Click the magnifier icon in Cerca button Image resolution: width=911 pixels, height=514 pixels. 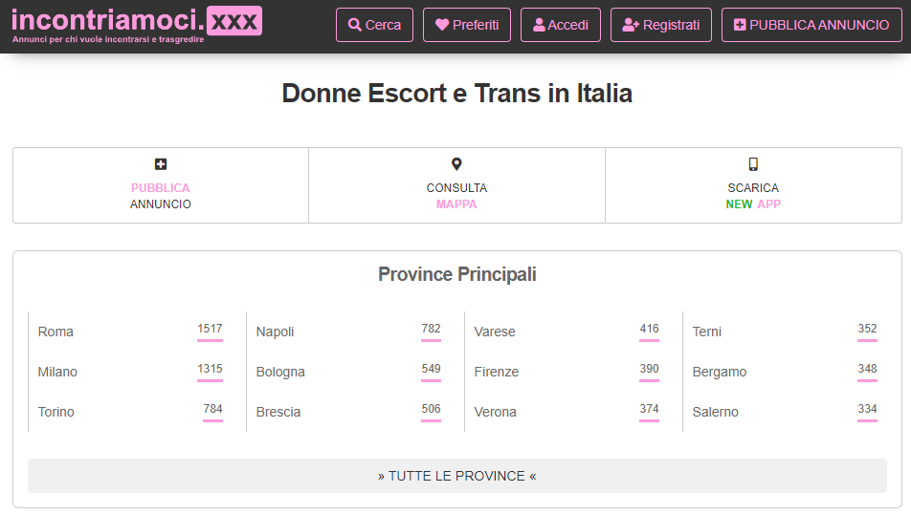pos(354,25)
